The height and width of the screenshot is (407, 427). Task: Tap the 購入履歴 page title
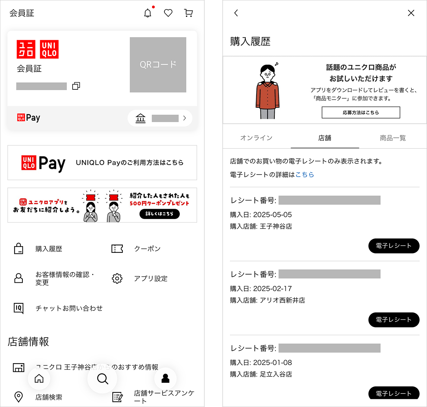(x=250, y=42)
